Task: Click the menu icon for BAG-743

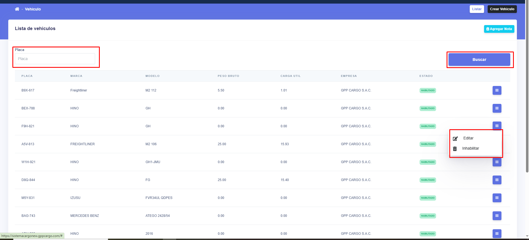Action: click(497, 216)
